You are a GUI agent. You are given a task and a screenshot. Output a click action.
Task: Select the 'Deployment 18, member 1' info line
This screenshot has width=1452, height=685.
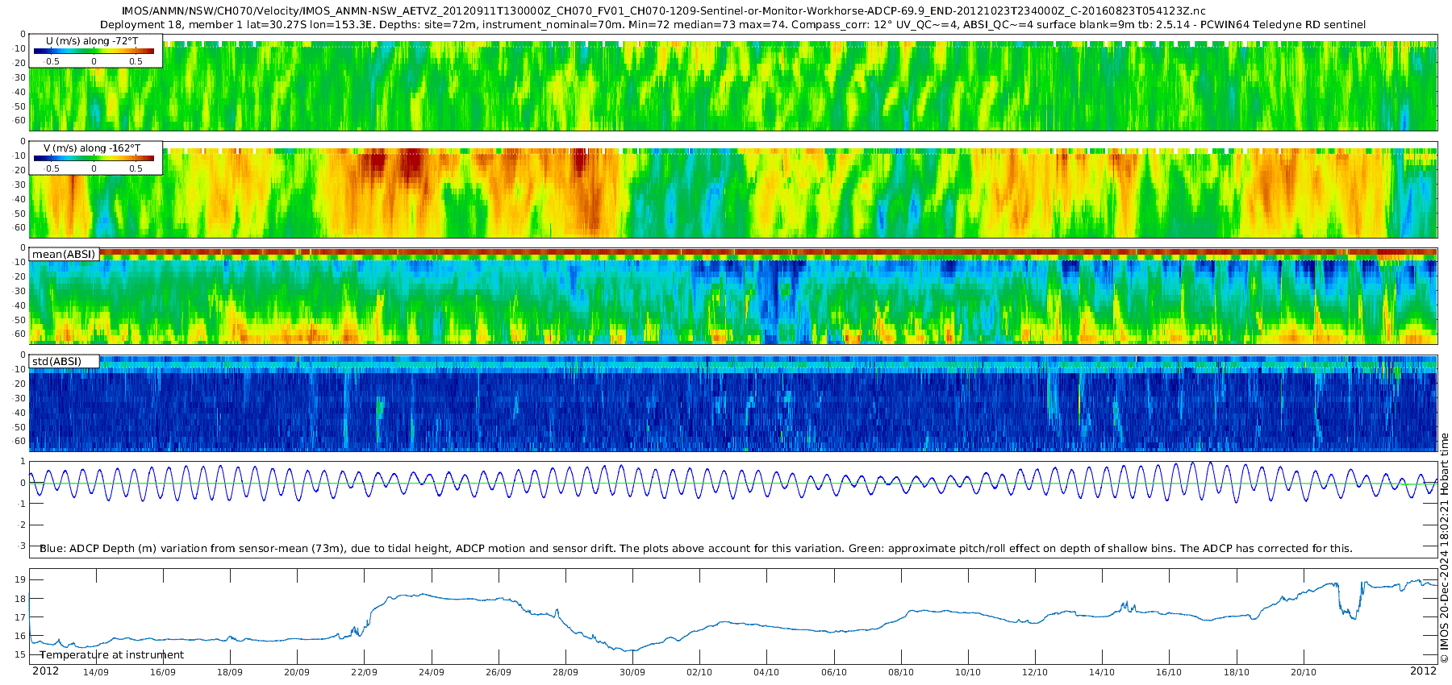732,24
